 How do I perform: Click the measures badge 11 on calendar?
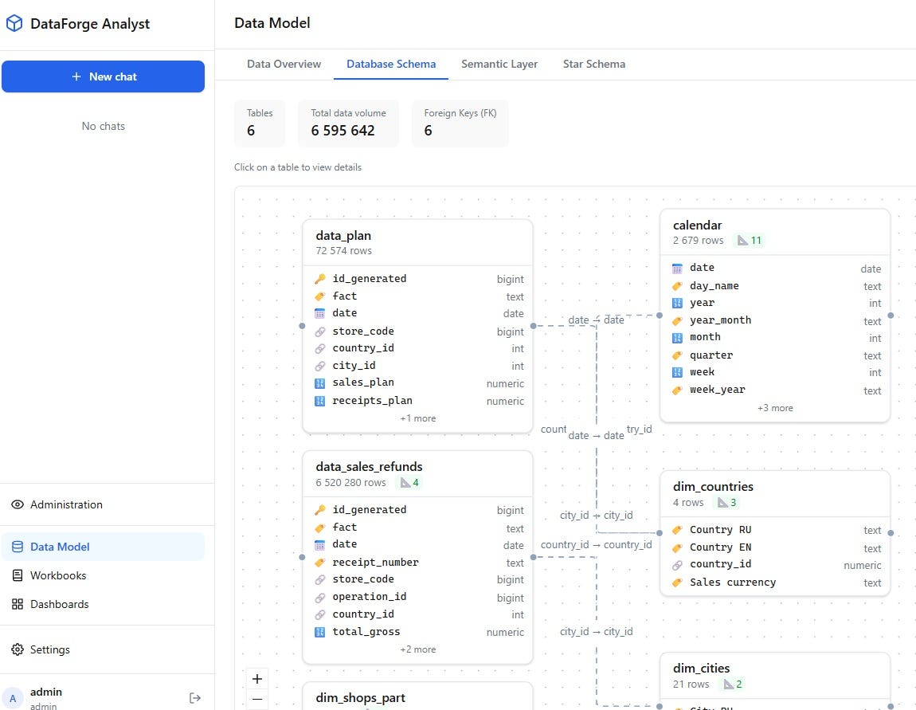[750, 240]
